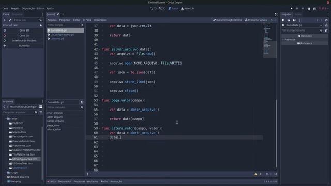
Task: Save the edited resource in the Inspector
Action: pyautogui.click(x=294, y=20)
